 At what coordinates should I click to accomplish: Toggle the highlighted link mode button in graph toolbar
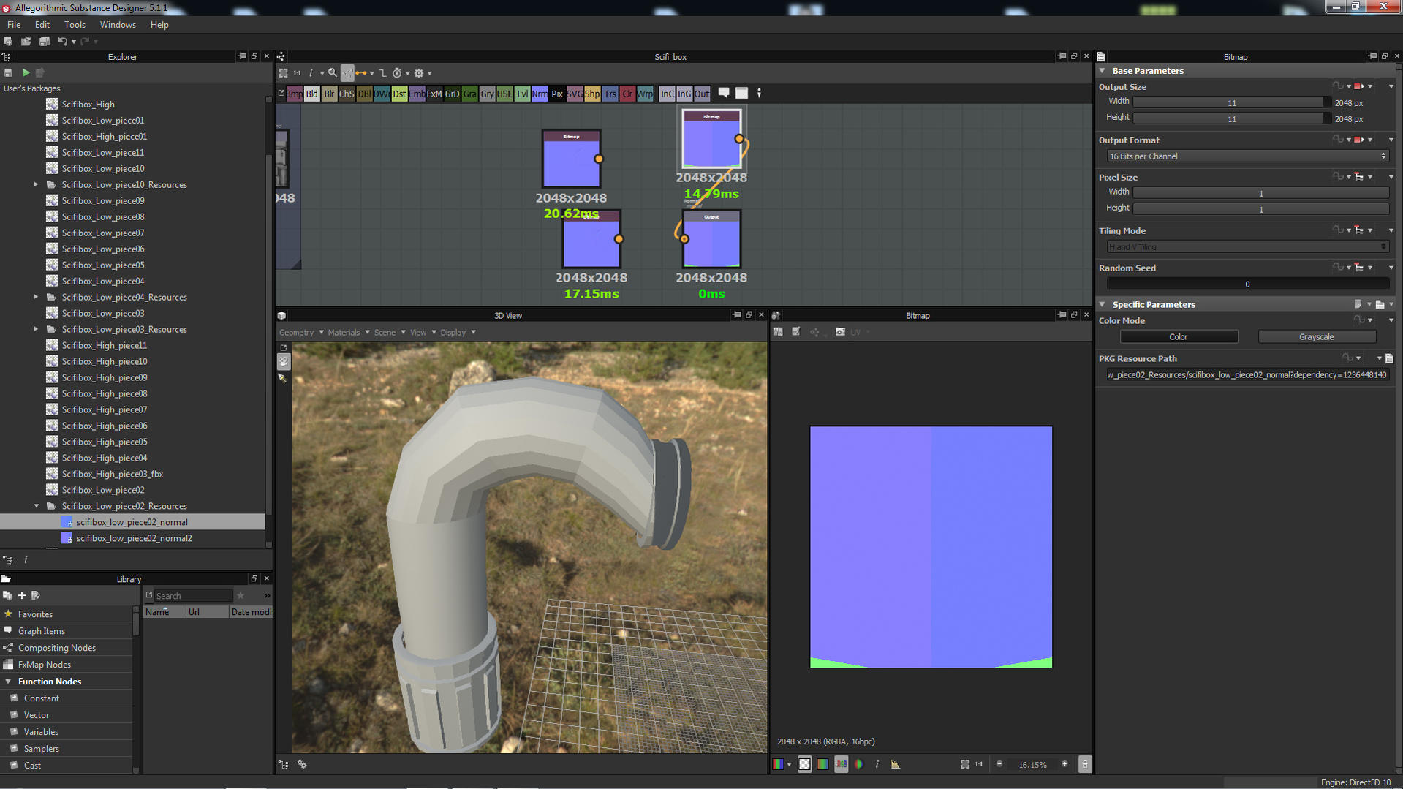click(x=347, y=73)
